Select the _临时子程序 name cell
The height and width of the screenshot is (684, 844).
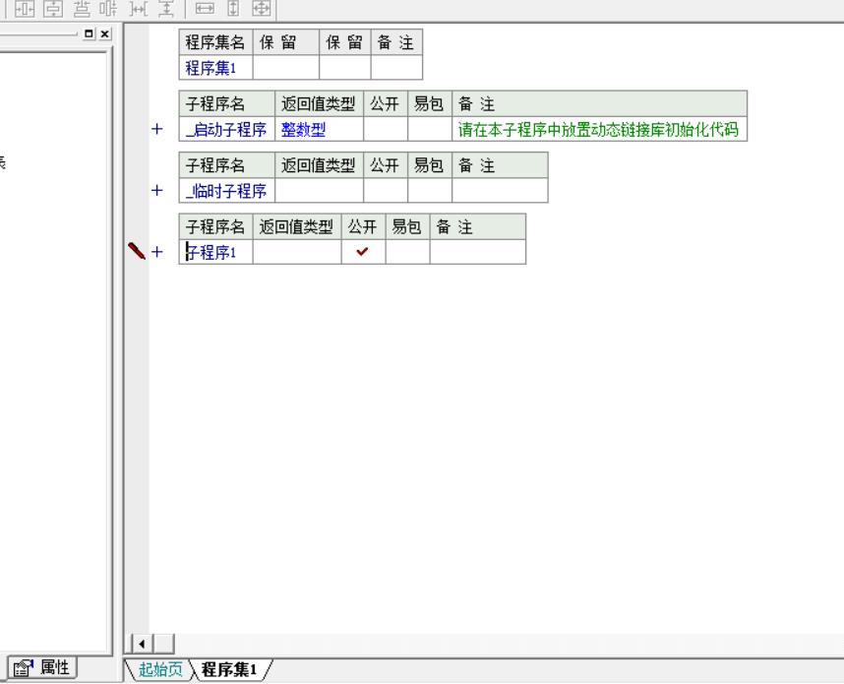point(226,190)
